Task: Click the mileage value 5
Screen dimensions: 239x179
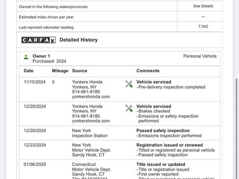Action: [x=53, y=82]
